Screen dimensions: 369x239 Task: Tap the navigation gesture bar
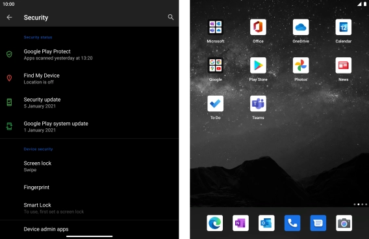(x=90, y=236)
